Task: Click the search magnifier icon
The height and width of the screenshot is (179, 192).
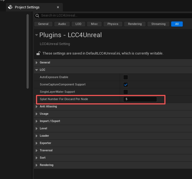Action: pyautogui.click(x=37, y=16)
